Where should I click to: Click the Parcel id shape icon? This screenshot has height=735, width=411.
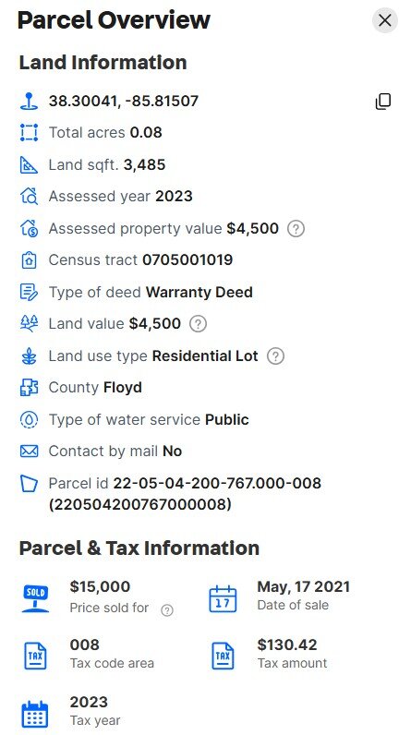coord(29,483)
